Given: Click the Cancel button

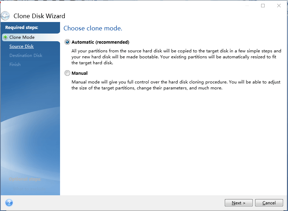Looking at the screenshot, I should (269, 203).
